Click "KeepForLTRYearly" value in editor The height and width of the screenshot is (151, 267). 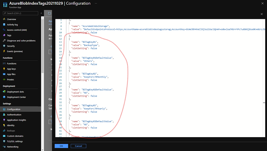pos(95,109)
